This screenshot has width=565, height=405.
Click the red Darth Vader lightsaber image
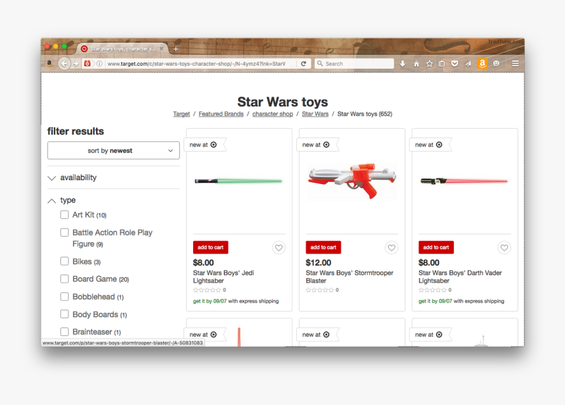pos(464,181)
